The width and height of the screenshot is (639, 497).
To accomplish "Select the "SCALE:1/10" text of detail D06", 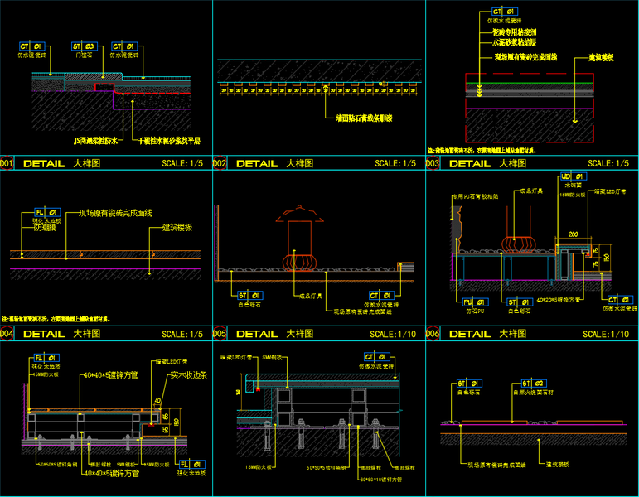I will click(x=606, y=334).
